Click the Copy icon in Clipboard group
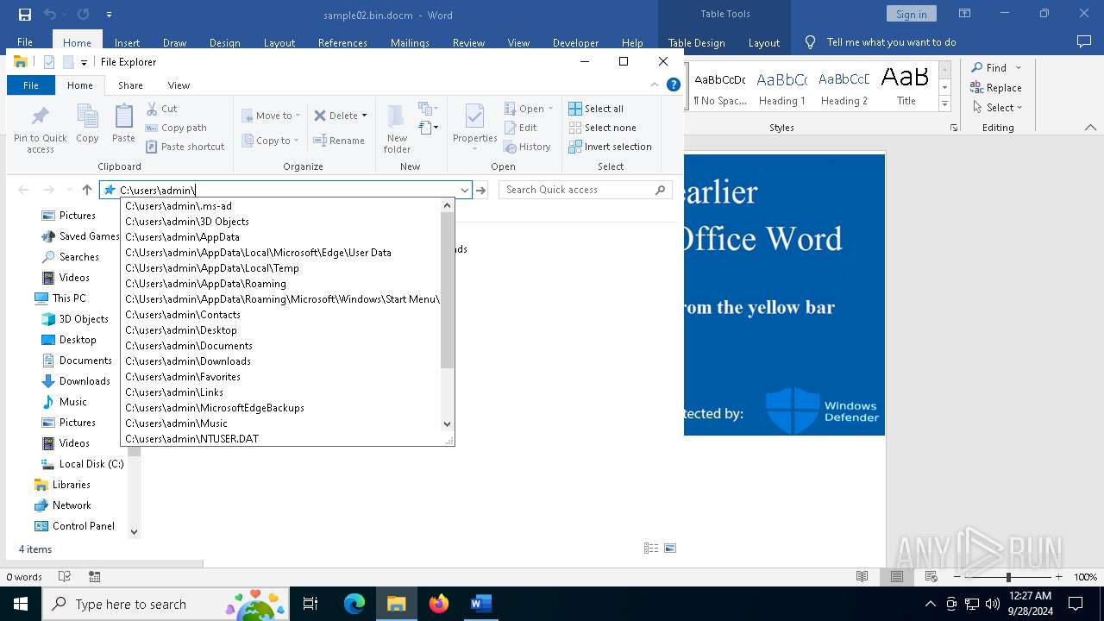 pyautogui.click(x=87, y=117)
